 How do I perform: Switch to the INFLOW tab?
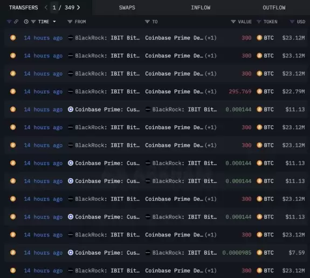coord(201,8)
